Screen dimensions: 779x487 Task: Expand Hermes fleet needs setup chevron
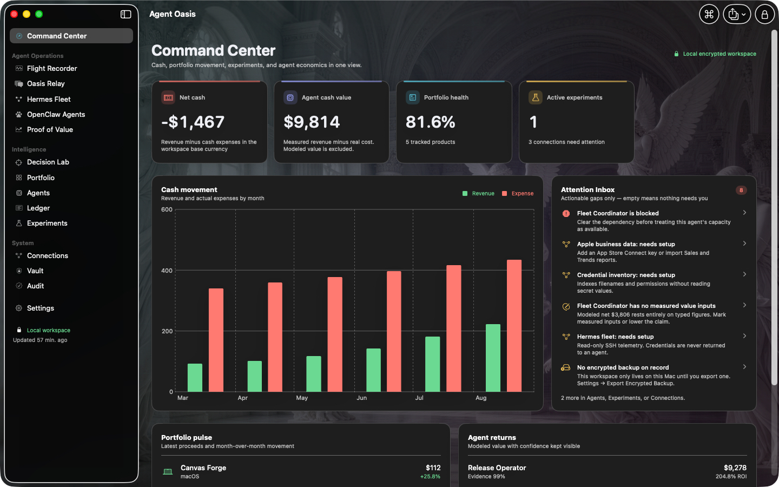(x=745, y=336)
